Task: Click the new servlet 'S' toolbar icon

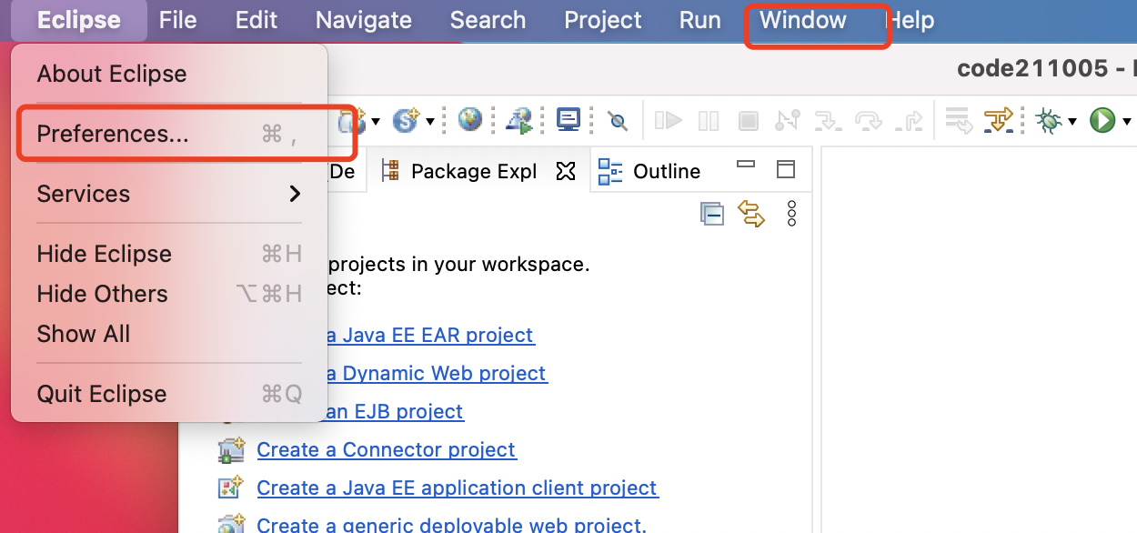Action: click(406, 119)
